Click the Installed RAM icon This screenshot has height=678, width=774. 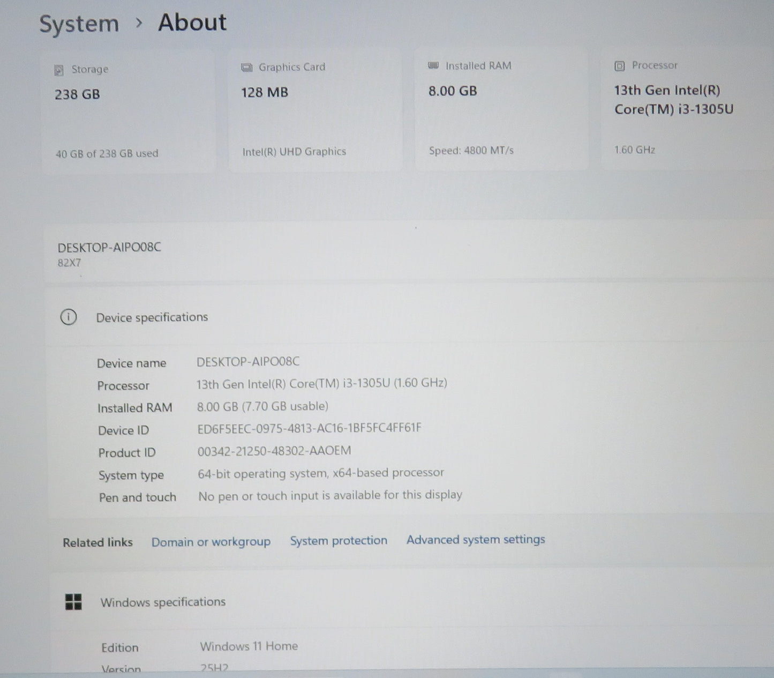tap(433, 65)
